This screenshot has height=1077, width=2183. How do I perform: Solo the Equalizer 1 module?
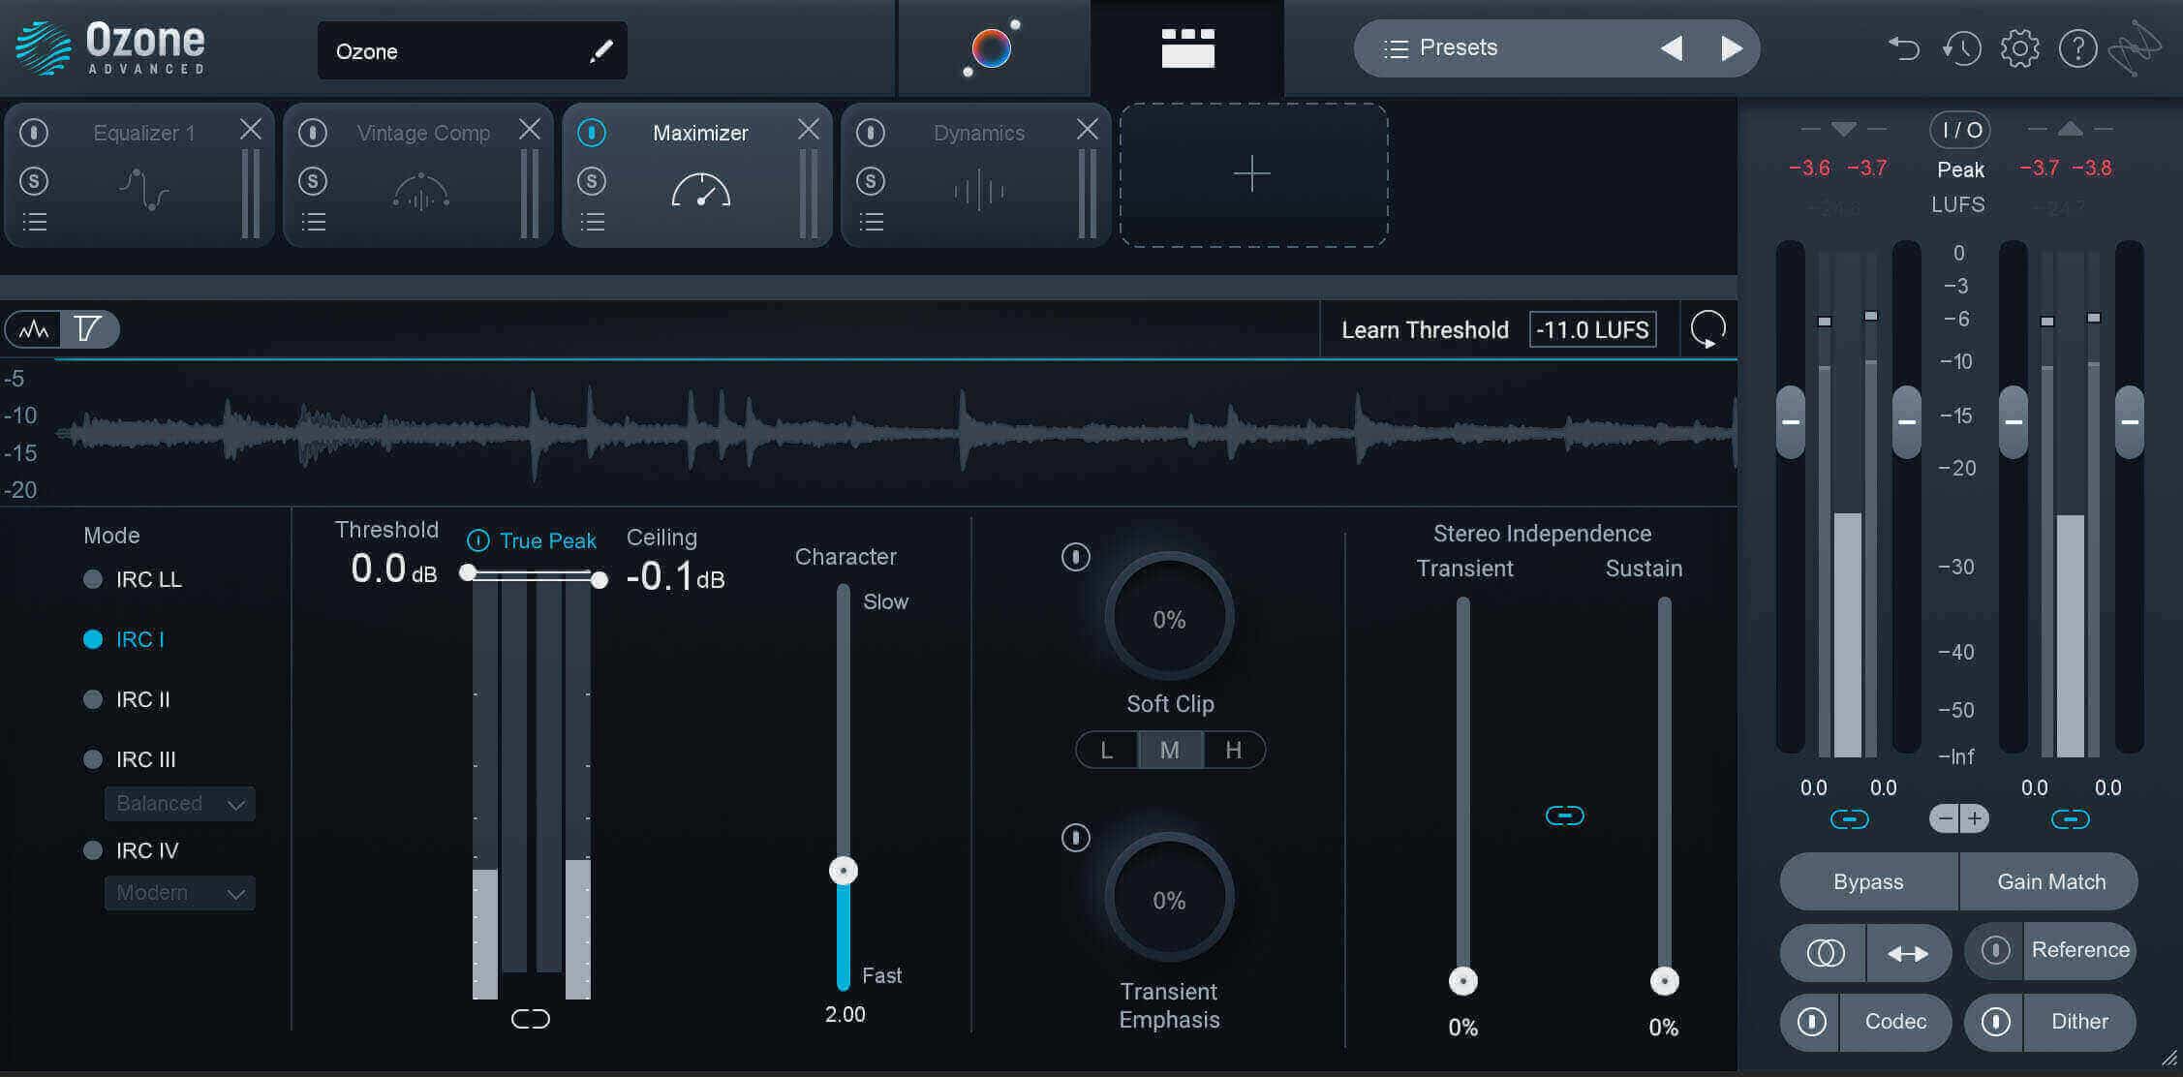(34, 180)
